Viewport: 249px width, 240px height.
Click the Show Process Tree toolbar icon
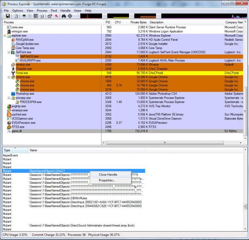tap(30, 16)
